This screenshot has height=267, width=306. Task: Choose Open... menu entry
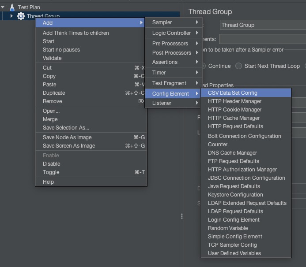point(91,111)
